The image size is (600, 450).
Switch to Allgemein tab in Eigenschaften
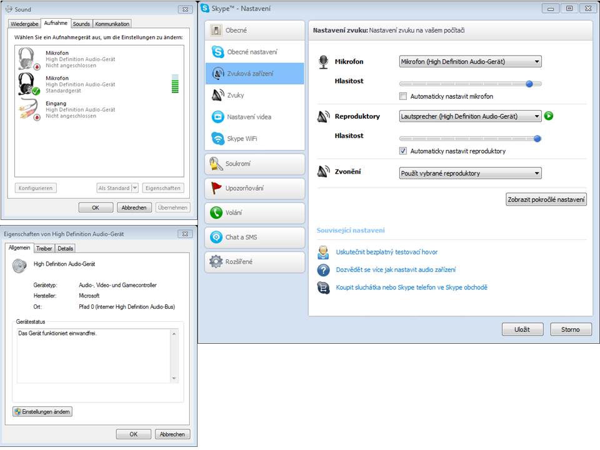(x=19, y=247)
